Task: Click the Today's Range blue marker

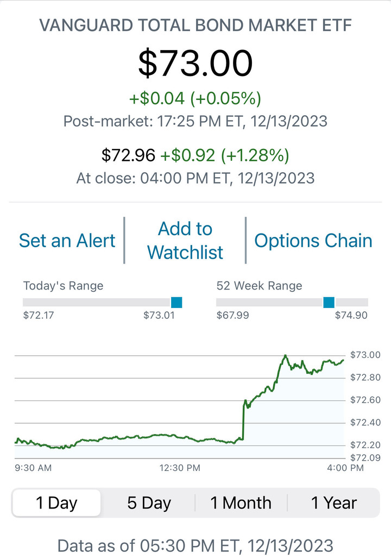Action: [x=176, y=302]
